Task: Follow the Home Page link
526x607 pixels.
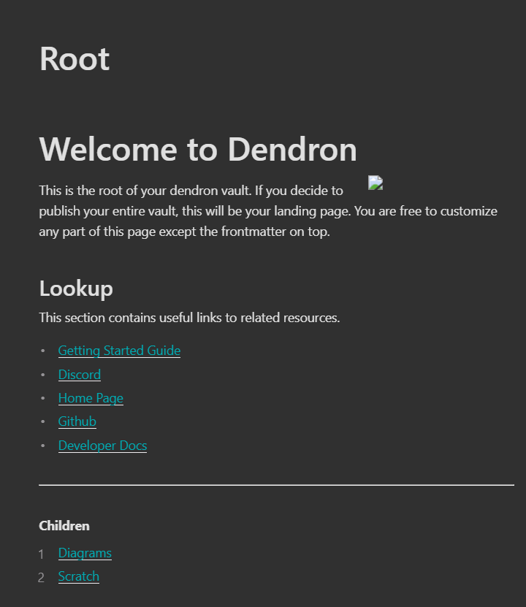Action: [x=91, y=398]
